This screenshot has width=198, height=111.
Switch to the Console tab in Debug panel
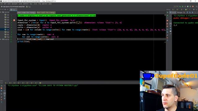(x=173, y=12)
